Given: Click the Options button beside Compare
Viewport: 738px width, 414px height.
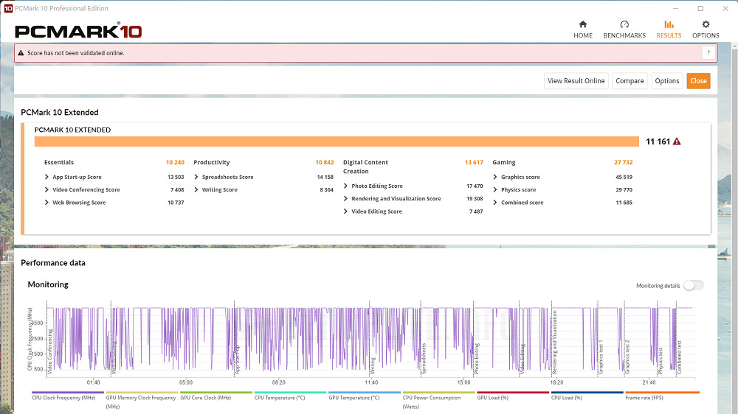Looking at the screenshot, I should coord(666,81).
